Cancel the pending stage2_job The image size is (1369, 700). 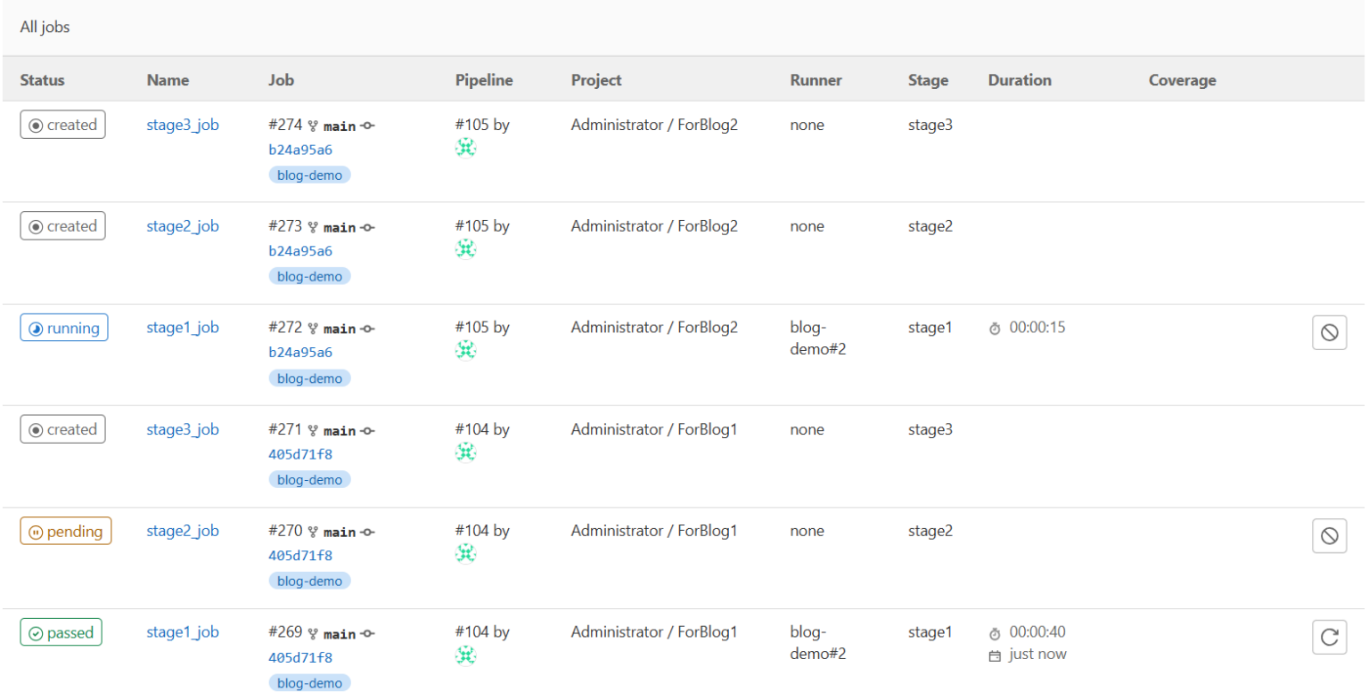(x=1329, y=535)
